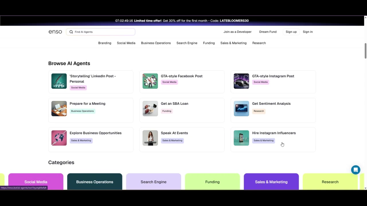
Task: Open the Storytelling LinkedIn Post thumbnail
Action: click(59, 81)
